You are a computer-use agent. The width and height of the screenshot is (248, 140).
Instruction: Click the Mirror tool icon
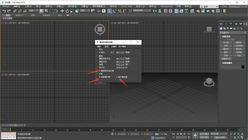[155, 11]
